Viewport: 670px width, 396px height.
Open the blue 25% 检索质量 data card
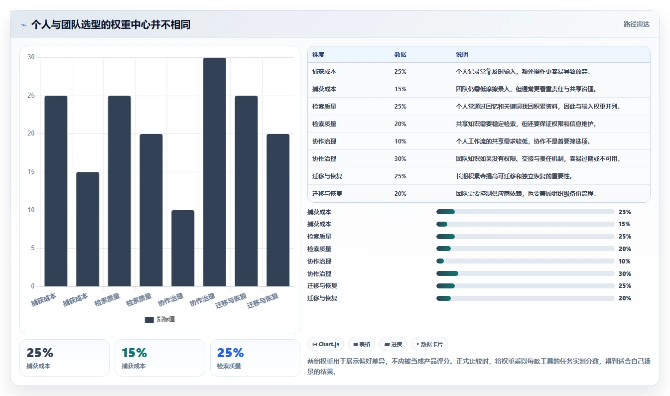coord(255,358)
